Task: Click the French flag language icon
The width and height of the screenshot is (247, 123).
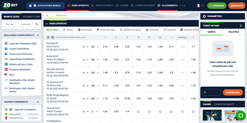Action: click(198, 6)
